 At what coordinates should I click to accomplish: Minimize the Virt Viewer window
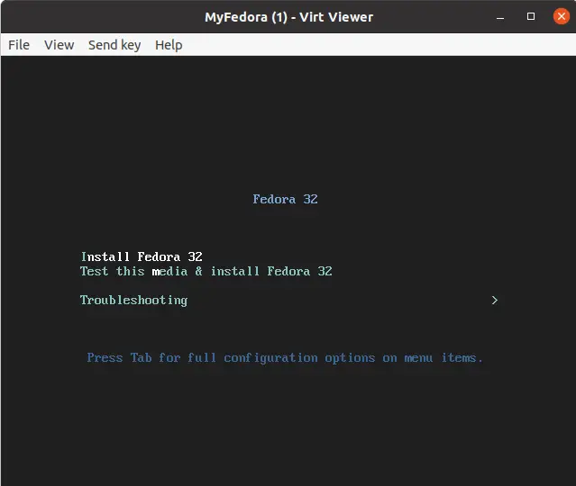[x=500, y=17]
